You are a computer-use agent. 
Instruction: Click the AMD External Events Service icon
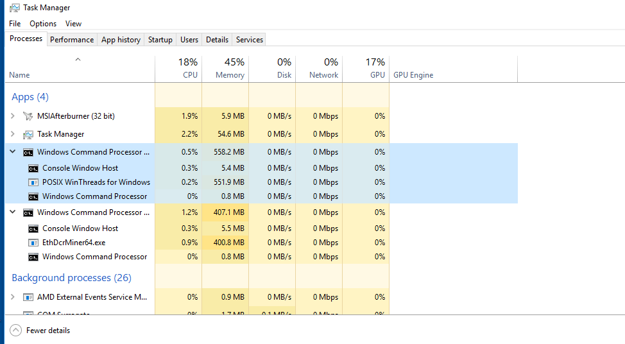[x=28, y=297]
